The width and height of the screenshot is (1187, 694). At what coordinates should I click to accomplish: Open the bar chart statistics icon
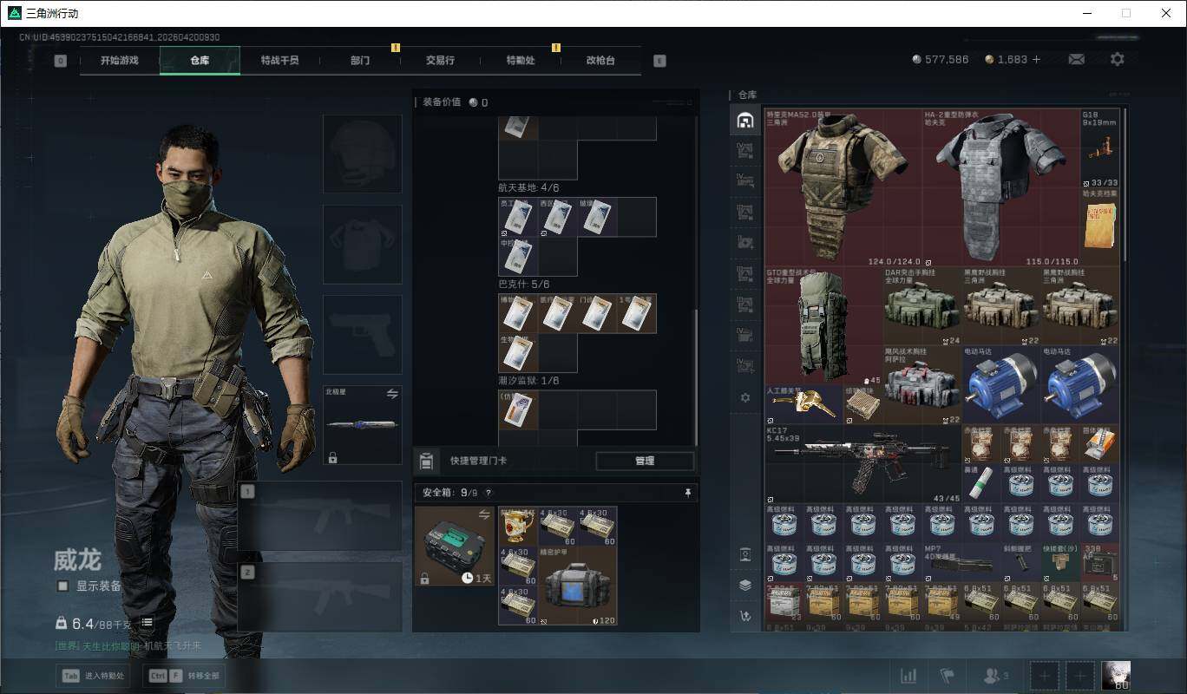pyautogui.click(x=908, y=676)
